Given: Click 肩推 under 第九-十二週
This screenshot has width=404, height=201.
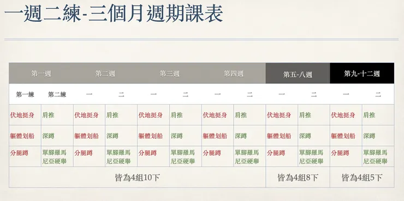Looking at the screenshot, I should coord(369,115).
